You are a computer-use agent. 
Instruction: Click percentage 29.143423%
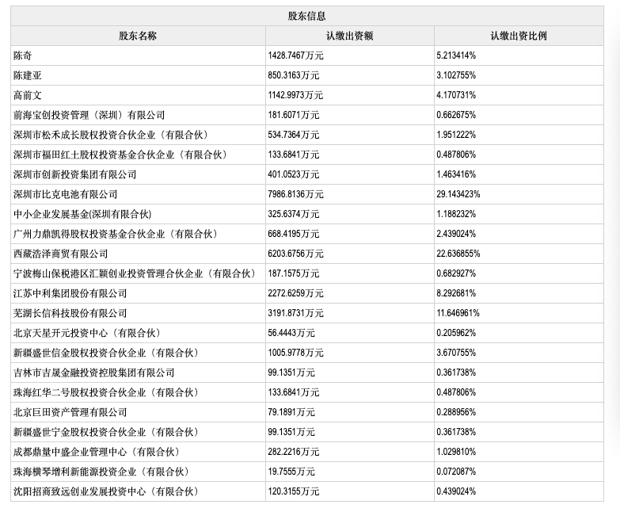[x=458, y=194]
